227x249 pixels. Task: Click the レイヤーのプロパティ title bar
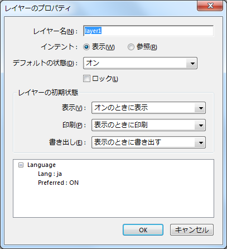point(99,8)
